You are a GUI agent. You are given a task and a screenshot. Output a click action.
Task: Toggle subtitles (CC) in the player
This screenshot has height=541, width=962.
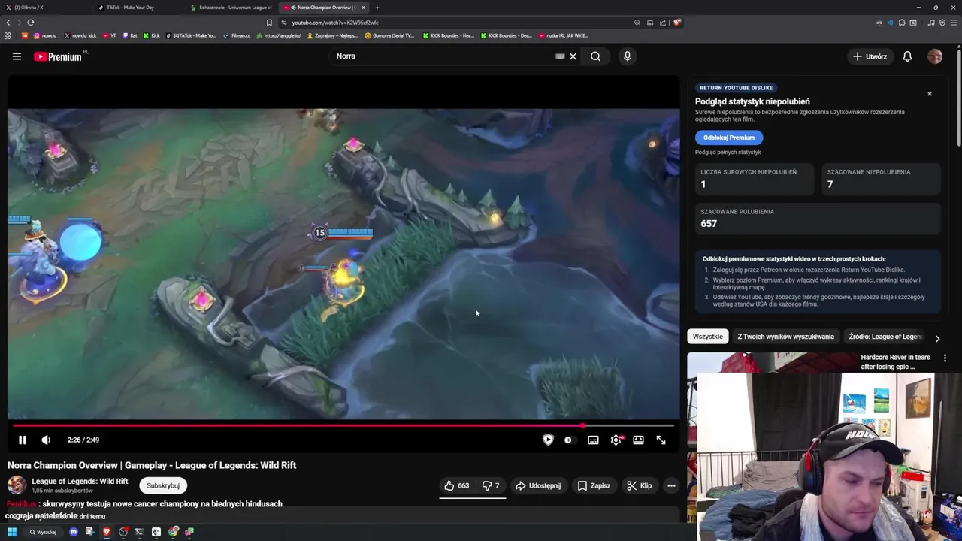(x=593, y=440)
